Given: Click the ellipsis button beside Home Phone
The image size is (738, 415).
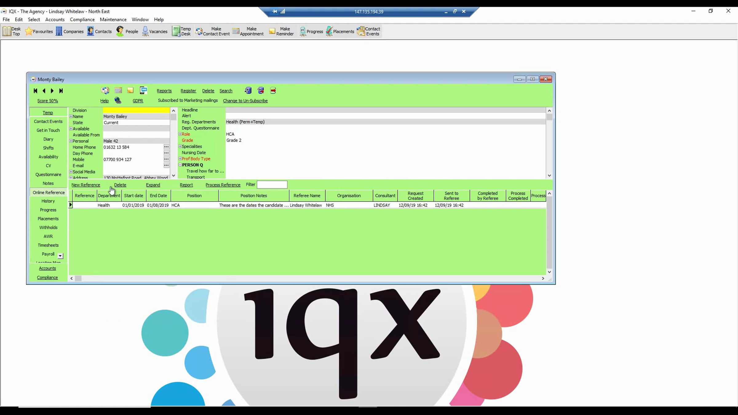Looking at the screenshot, I should (x=166, y=147).
